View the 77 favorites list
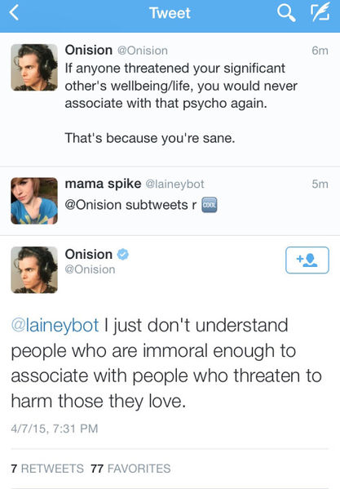The height and width of the screenshot is (489, 340). pyautogui.click(x=130, y=469)
